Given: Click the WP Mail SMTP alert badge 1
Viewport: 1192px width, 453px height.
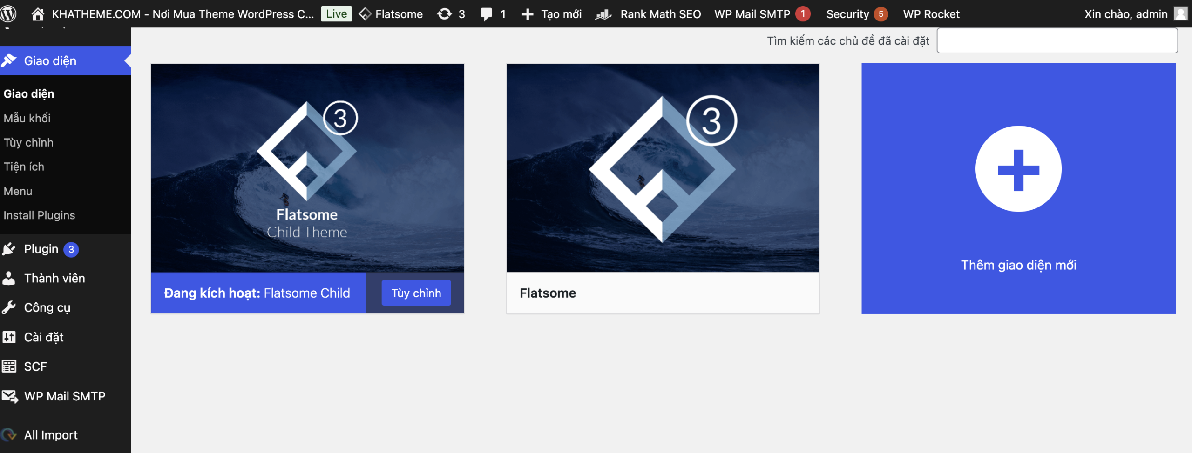Looking at the screenshot, I should (803, 14).
